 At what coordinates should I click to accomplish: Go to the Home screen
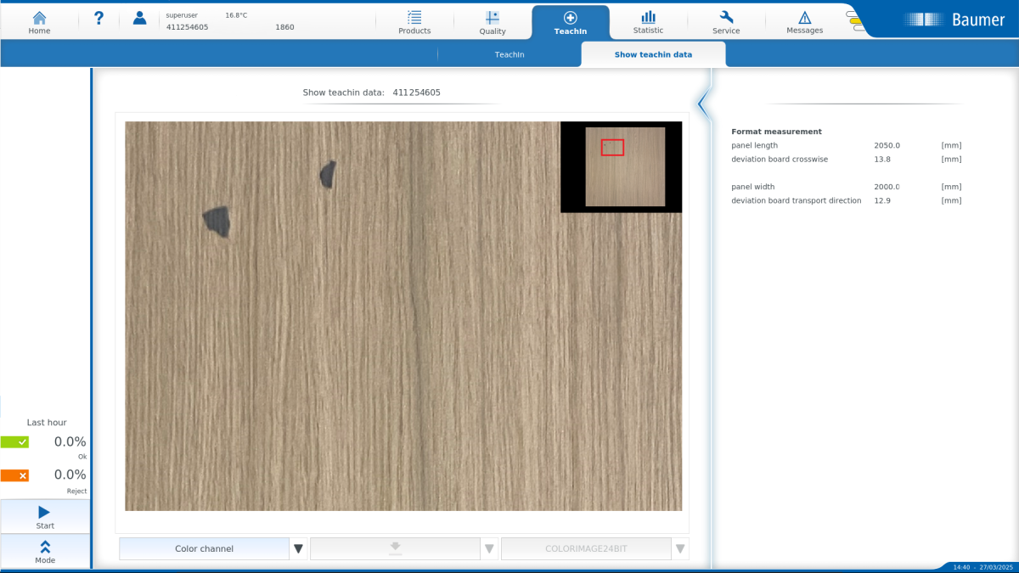39,22
